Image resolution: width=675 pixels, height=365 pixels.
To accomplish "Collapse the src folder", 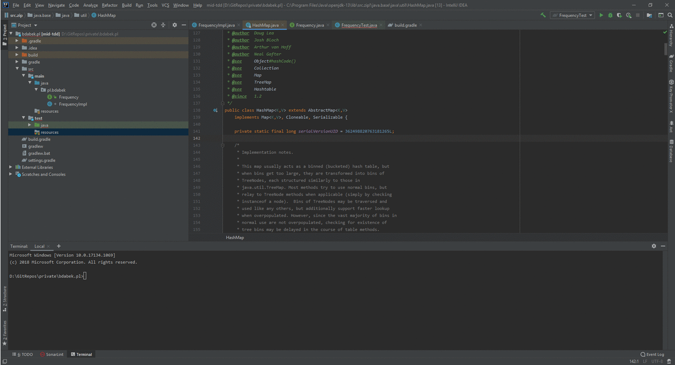I will tap(17, 69).
